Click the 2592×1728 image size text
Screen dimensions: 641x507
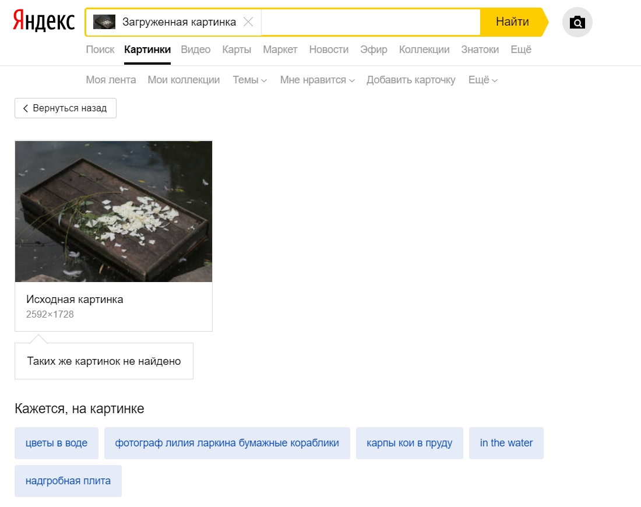(x=50, y=315)
